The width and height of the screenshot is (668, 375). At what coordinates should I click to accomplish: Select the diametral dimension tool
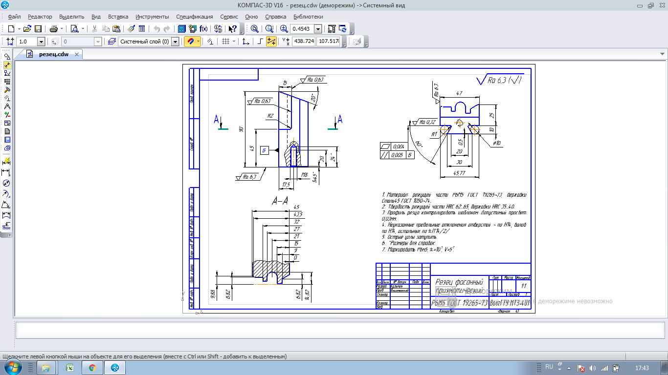pos(6,183)
